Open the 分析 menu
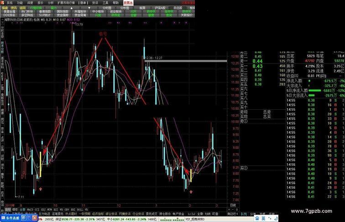 click(51, 3)
